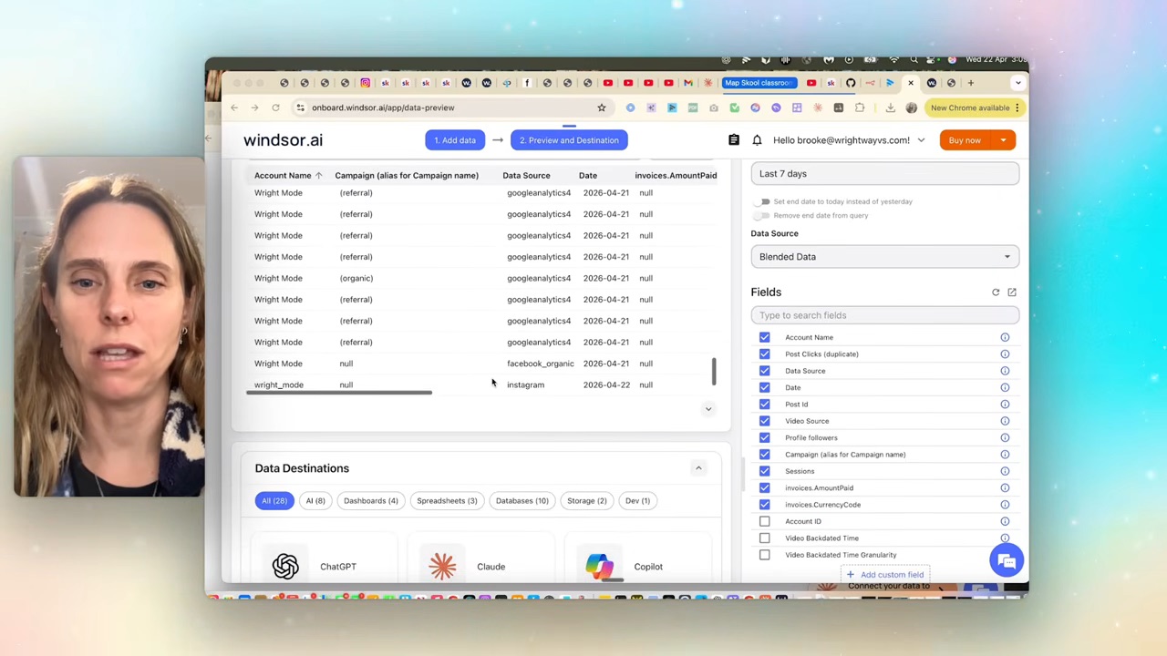Filter destinations by Storage (2)

(587, 501)
